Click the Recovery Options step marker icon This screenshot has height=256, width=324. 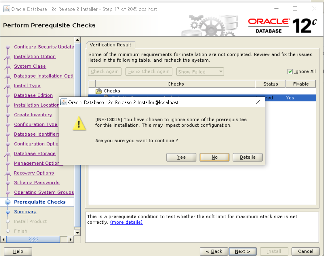(x=8, y=173)
